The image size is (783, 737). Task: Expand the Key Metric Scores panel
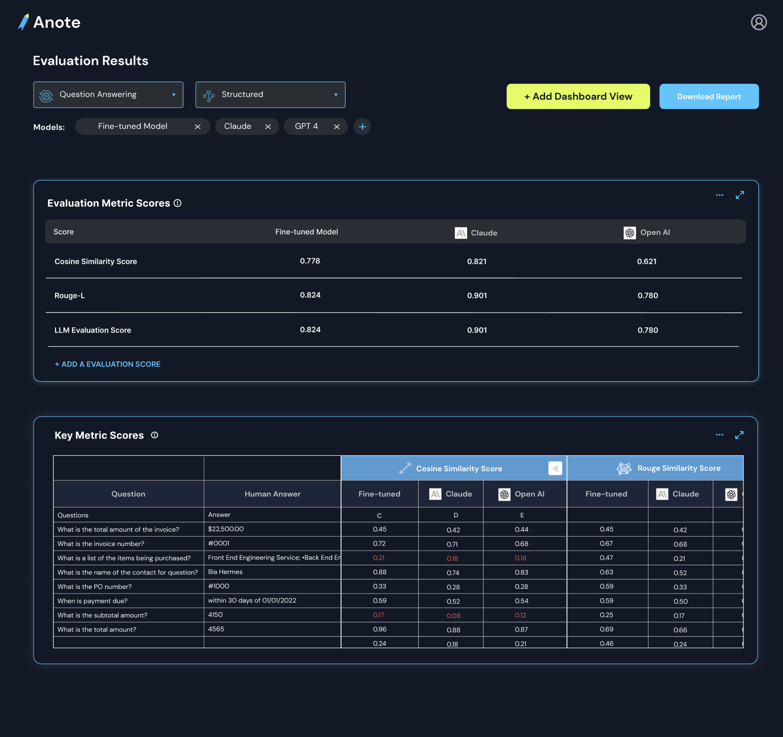(x=739, y=435)
